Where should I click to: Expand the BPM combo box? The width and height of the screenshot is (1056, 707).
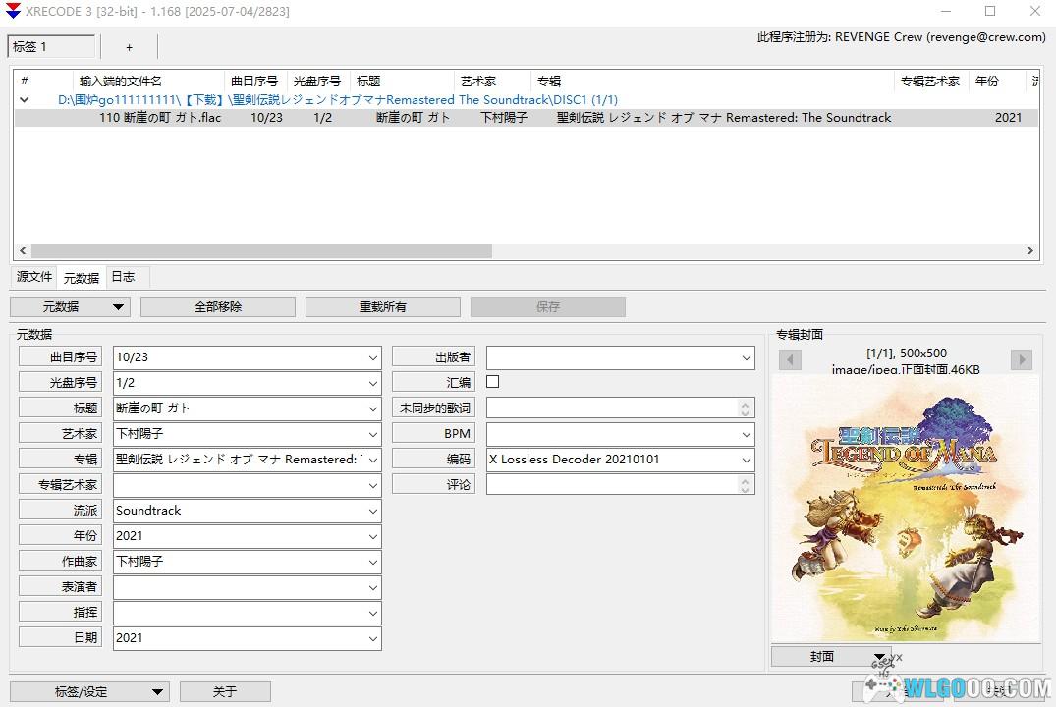click(x=747, y=434)
